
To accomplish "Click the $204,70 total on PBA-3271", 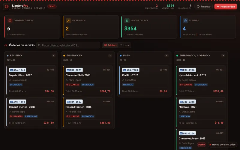I will [x=105, y=91].
